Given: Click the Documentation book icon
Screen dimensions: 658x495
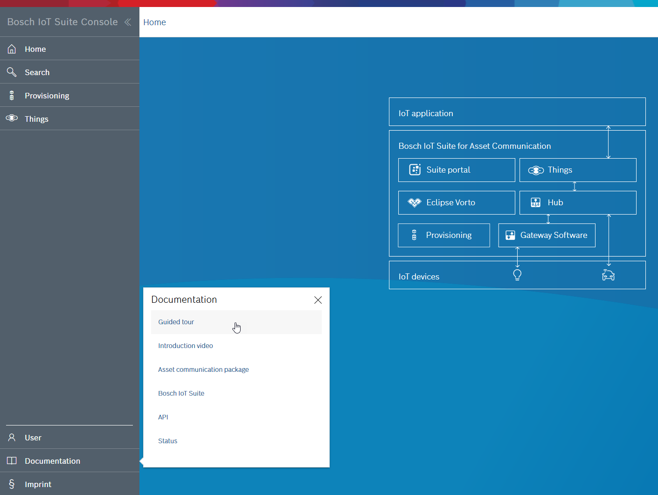Looking at the screenshot, I should click(x=12, y=461).
